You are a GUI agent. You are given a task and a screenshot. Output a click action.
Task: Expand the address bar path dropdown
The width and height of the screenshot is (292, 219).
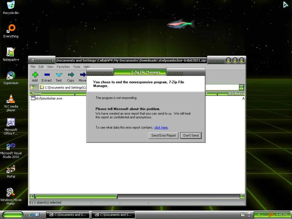point(241,87)
